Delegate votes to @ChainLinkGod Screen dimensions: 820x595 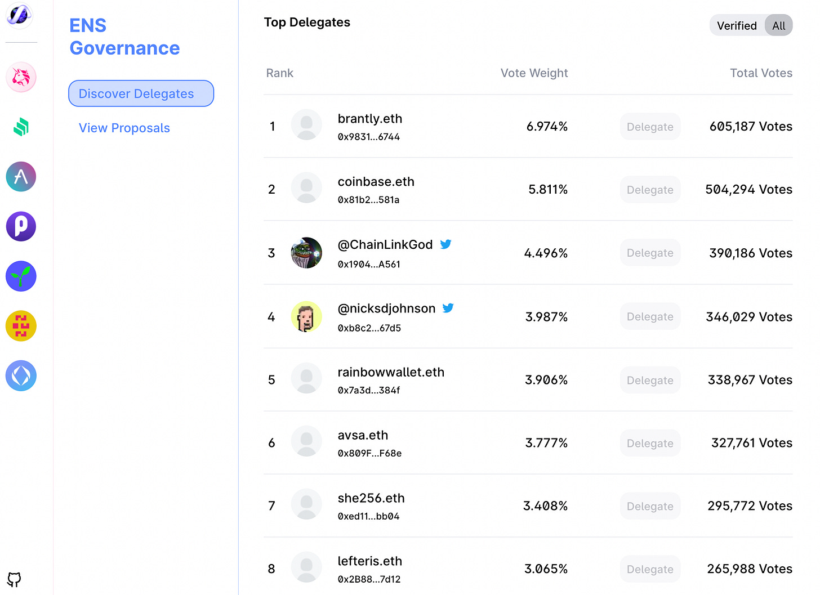[x=650, y=253]
